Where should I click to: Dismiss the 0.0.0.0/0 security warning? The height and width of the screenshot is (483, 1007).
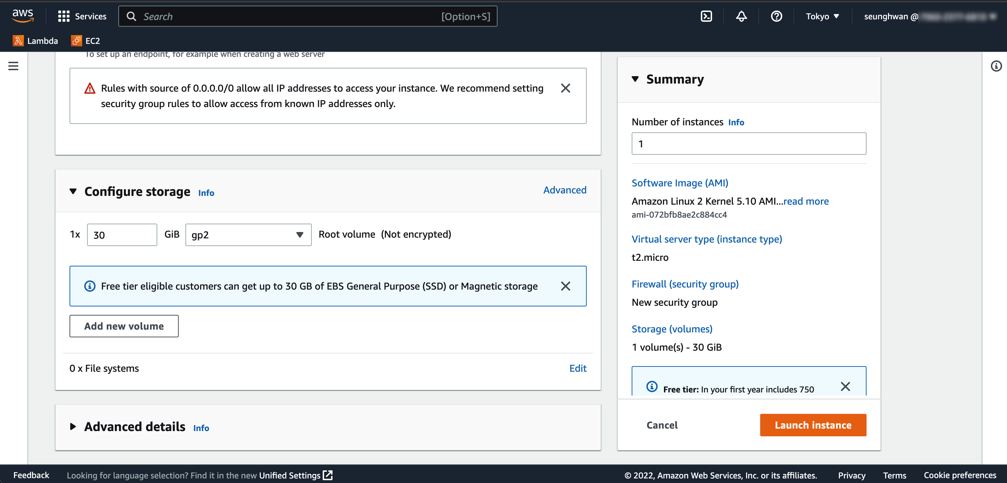pos(565,88)
